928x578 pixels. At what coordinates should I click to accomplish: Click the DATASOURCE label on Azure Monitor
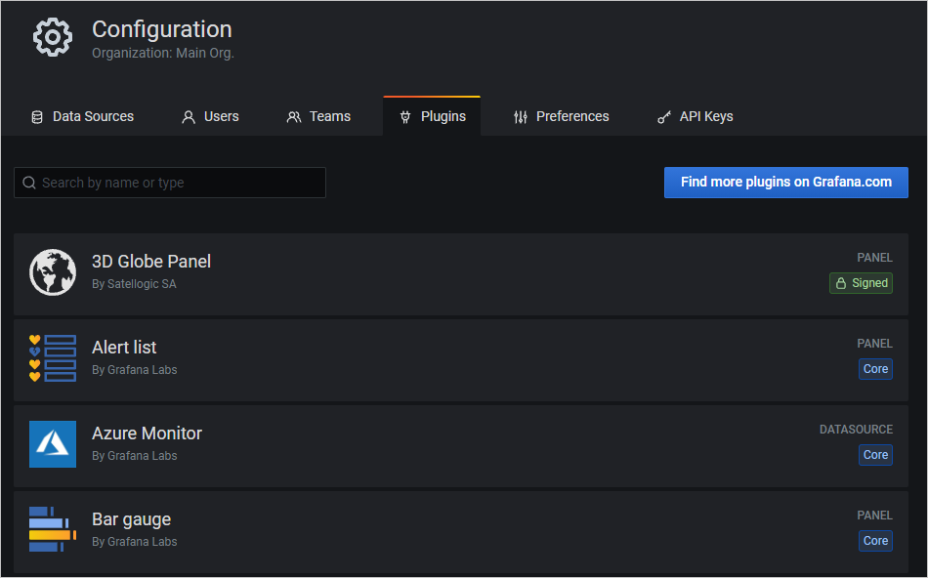(x=856, y=430)
